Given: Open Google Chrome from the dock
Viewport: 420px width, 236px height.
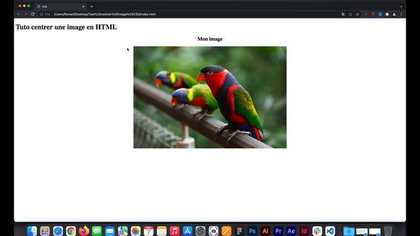Looking at the screenshot, I should click(71, 231).
